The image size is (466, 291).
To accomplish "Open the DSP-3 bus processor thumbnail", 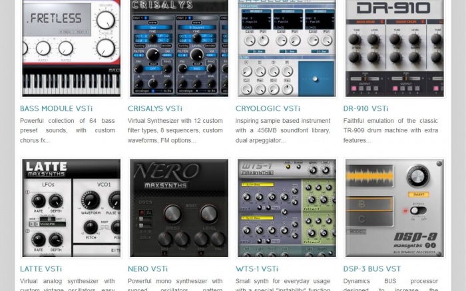I will [x=395, y=208].
